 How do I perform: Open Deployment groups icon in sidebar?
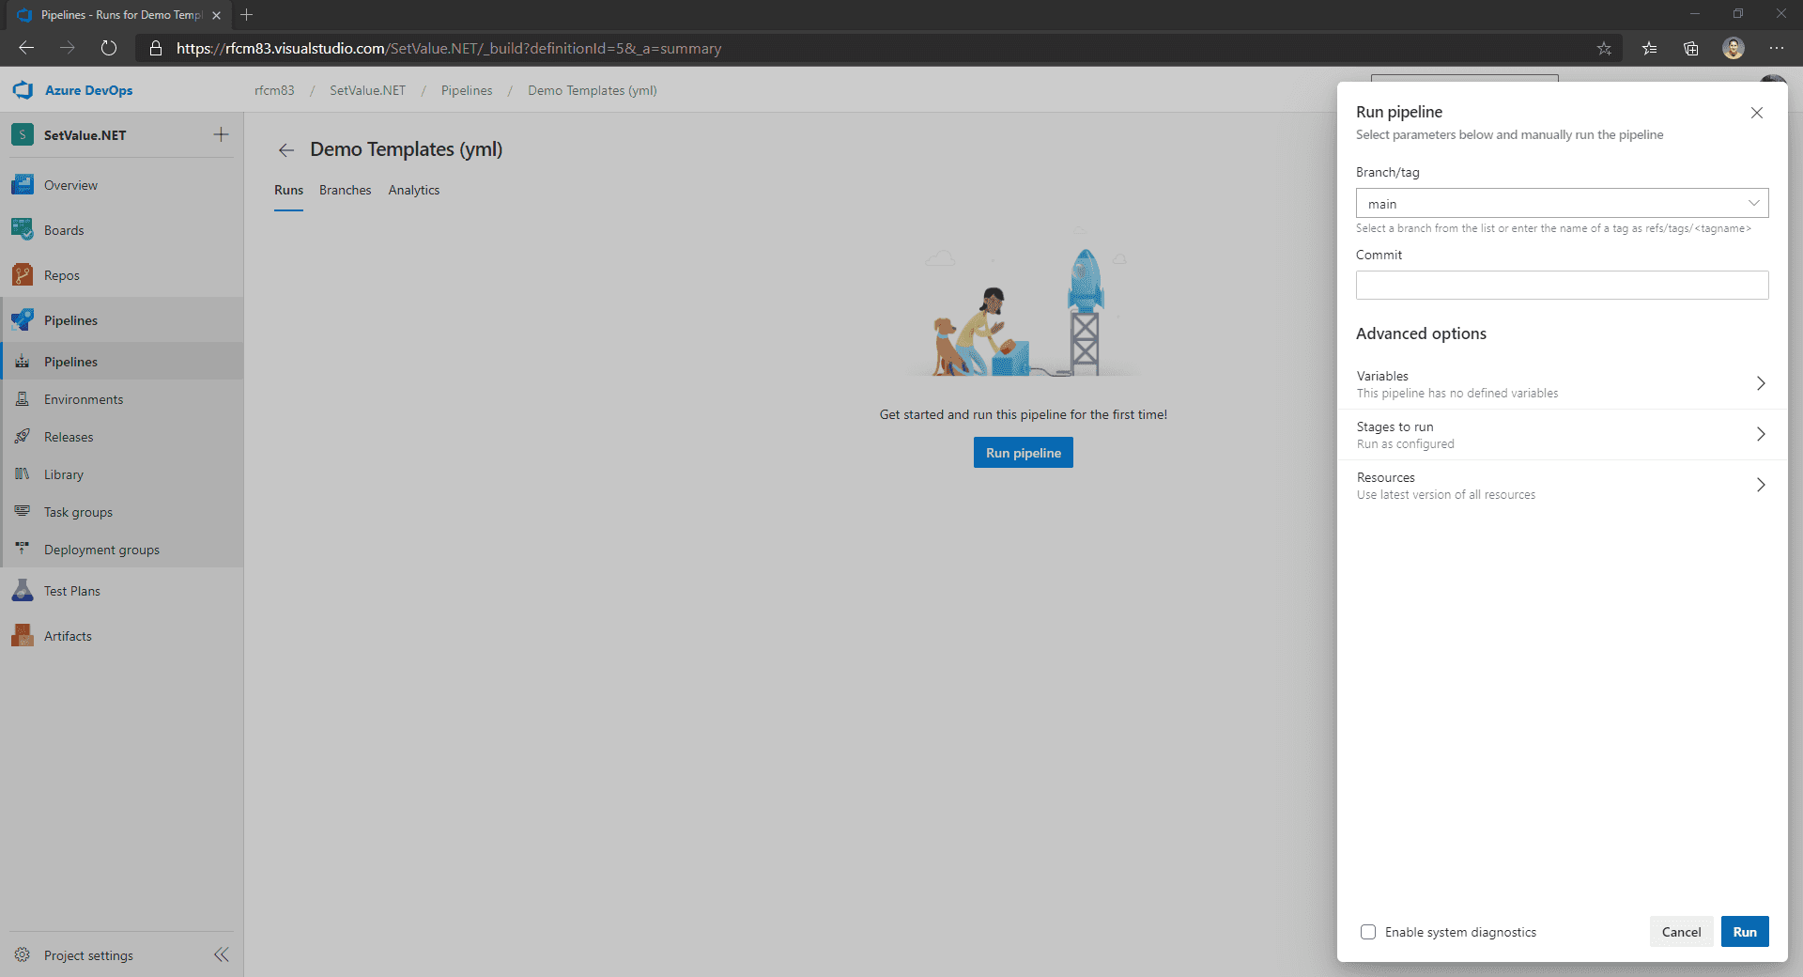(x=23, y=550)
